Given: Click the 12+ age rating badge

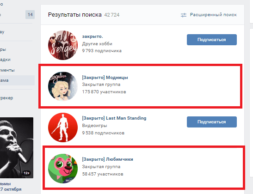Looking at the screenshot, I should tap(26, 173).
